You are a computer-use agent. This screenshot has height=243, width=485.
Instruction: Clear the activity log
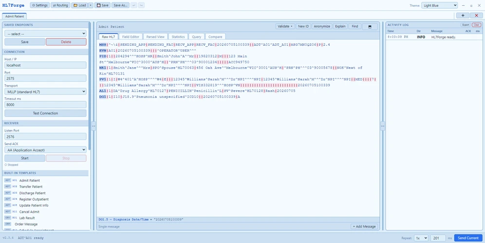[476, 25]
